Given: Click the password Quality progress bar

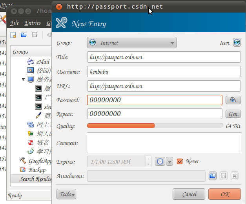Looking at the screenshot, I should tap(155, 126).
